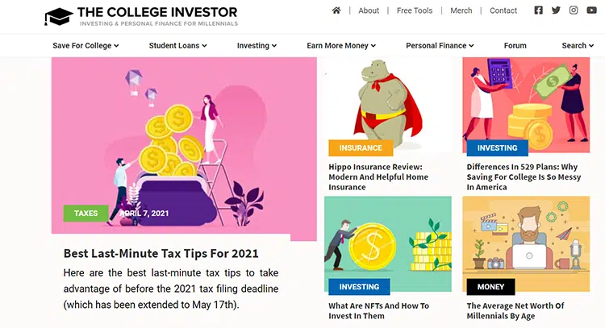Open the YouTube social icon

(591, 10)
